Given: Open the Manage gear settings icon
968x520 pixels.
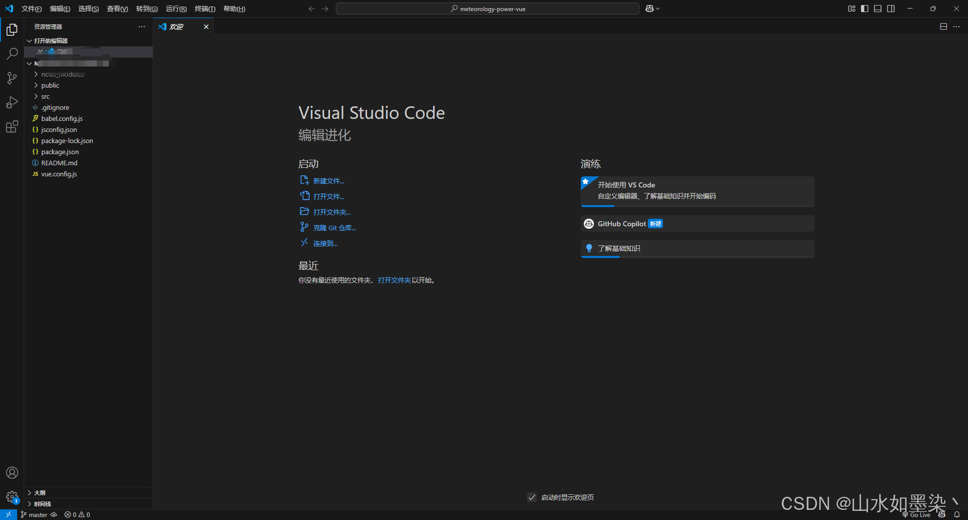Looking at the screenshot, I should (x=12, y=497).
